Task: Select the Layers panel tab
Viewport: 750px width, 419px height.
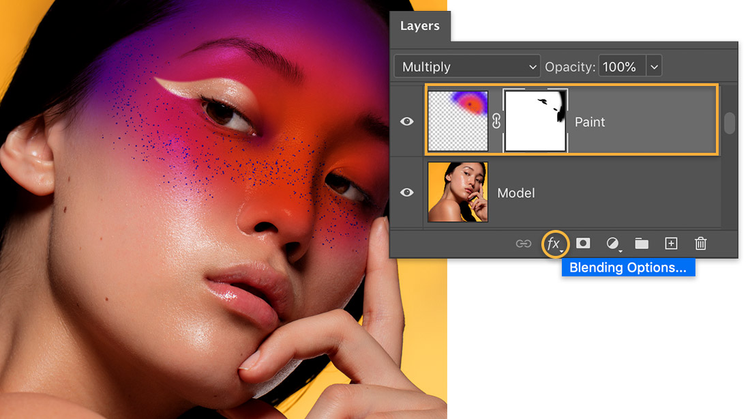Action: click(420, 26)
